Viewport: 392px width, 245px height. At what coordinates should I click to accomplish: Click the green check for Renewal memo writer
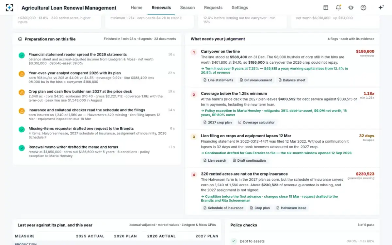(22, 148)
